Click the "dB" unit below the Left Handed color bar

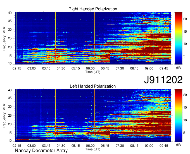178,145
